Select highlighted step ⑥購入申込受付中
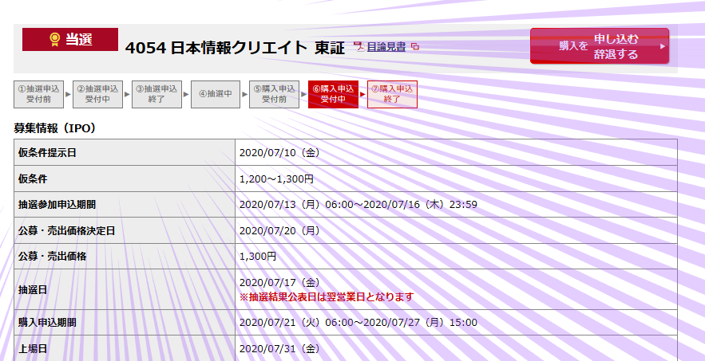The image size is (705, 361). coord(333,94)
